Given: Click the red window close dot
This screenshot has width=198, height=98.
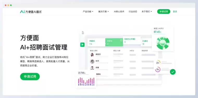Looking at the screenshot, I should click(x=5, y=5).
